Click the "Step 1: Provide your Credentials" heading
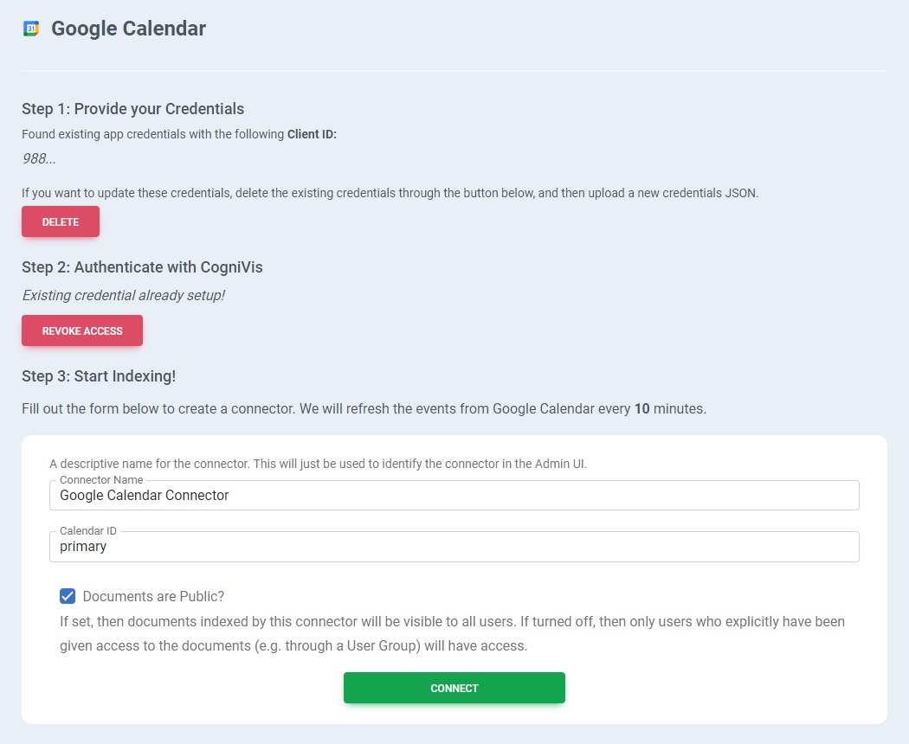This screenshot has height=744, width=909. tap(132, 109)
